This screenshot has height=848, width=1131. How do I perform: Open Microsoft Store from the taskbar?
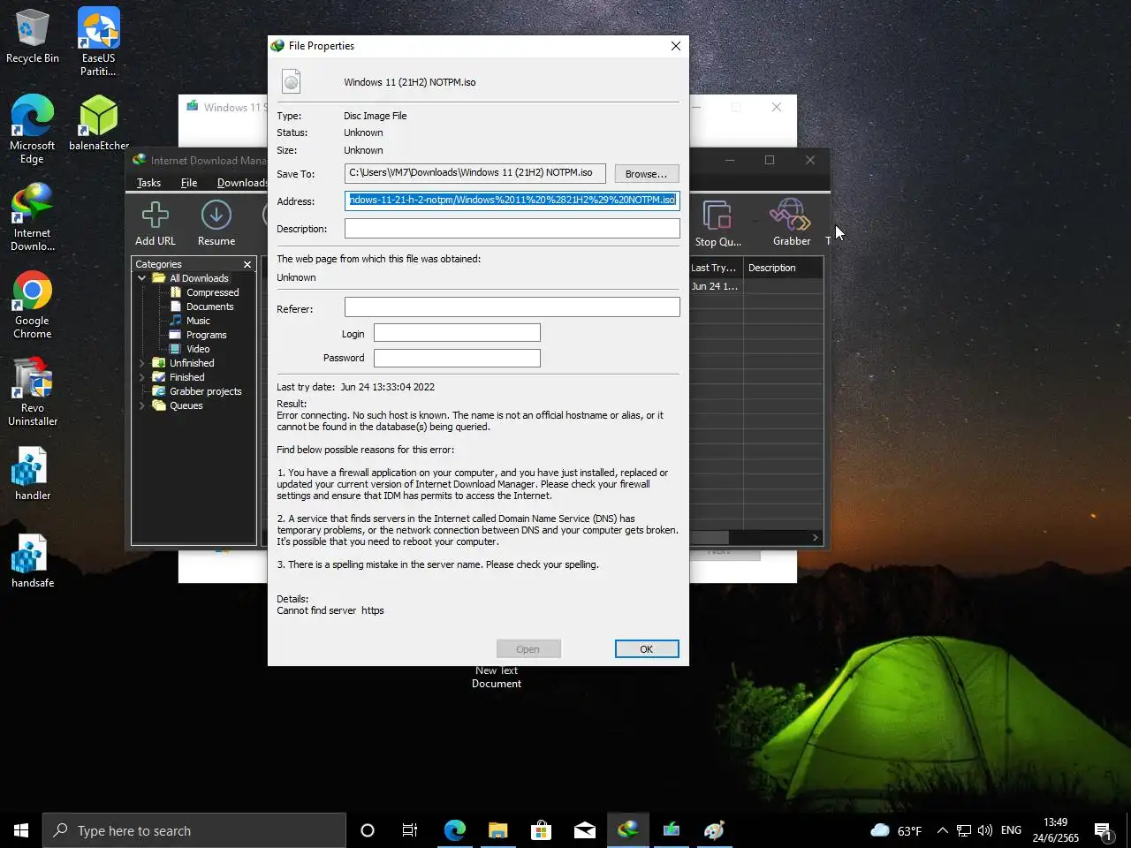(x=541, y=830)
